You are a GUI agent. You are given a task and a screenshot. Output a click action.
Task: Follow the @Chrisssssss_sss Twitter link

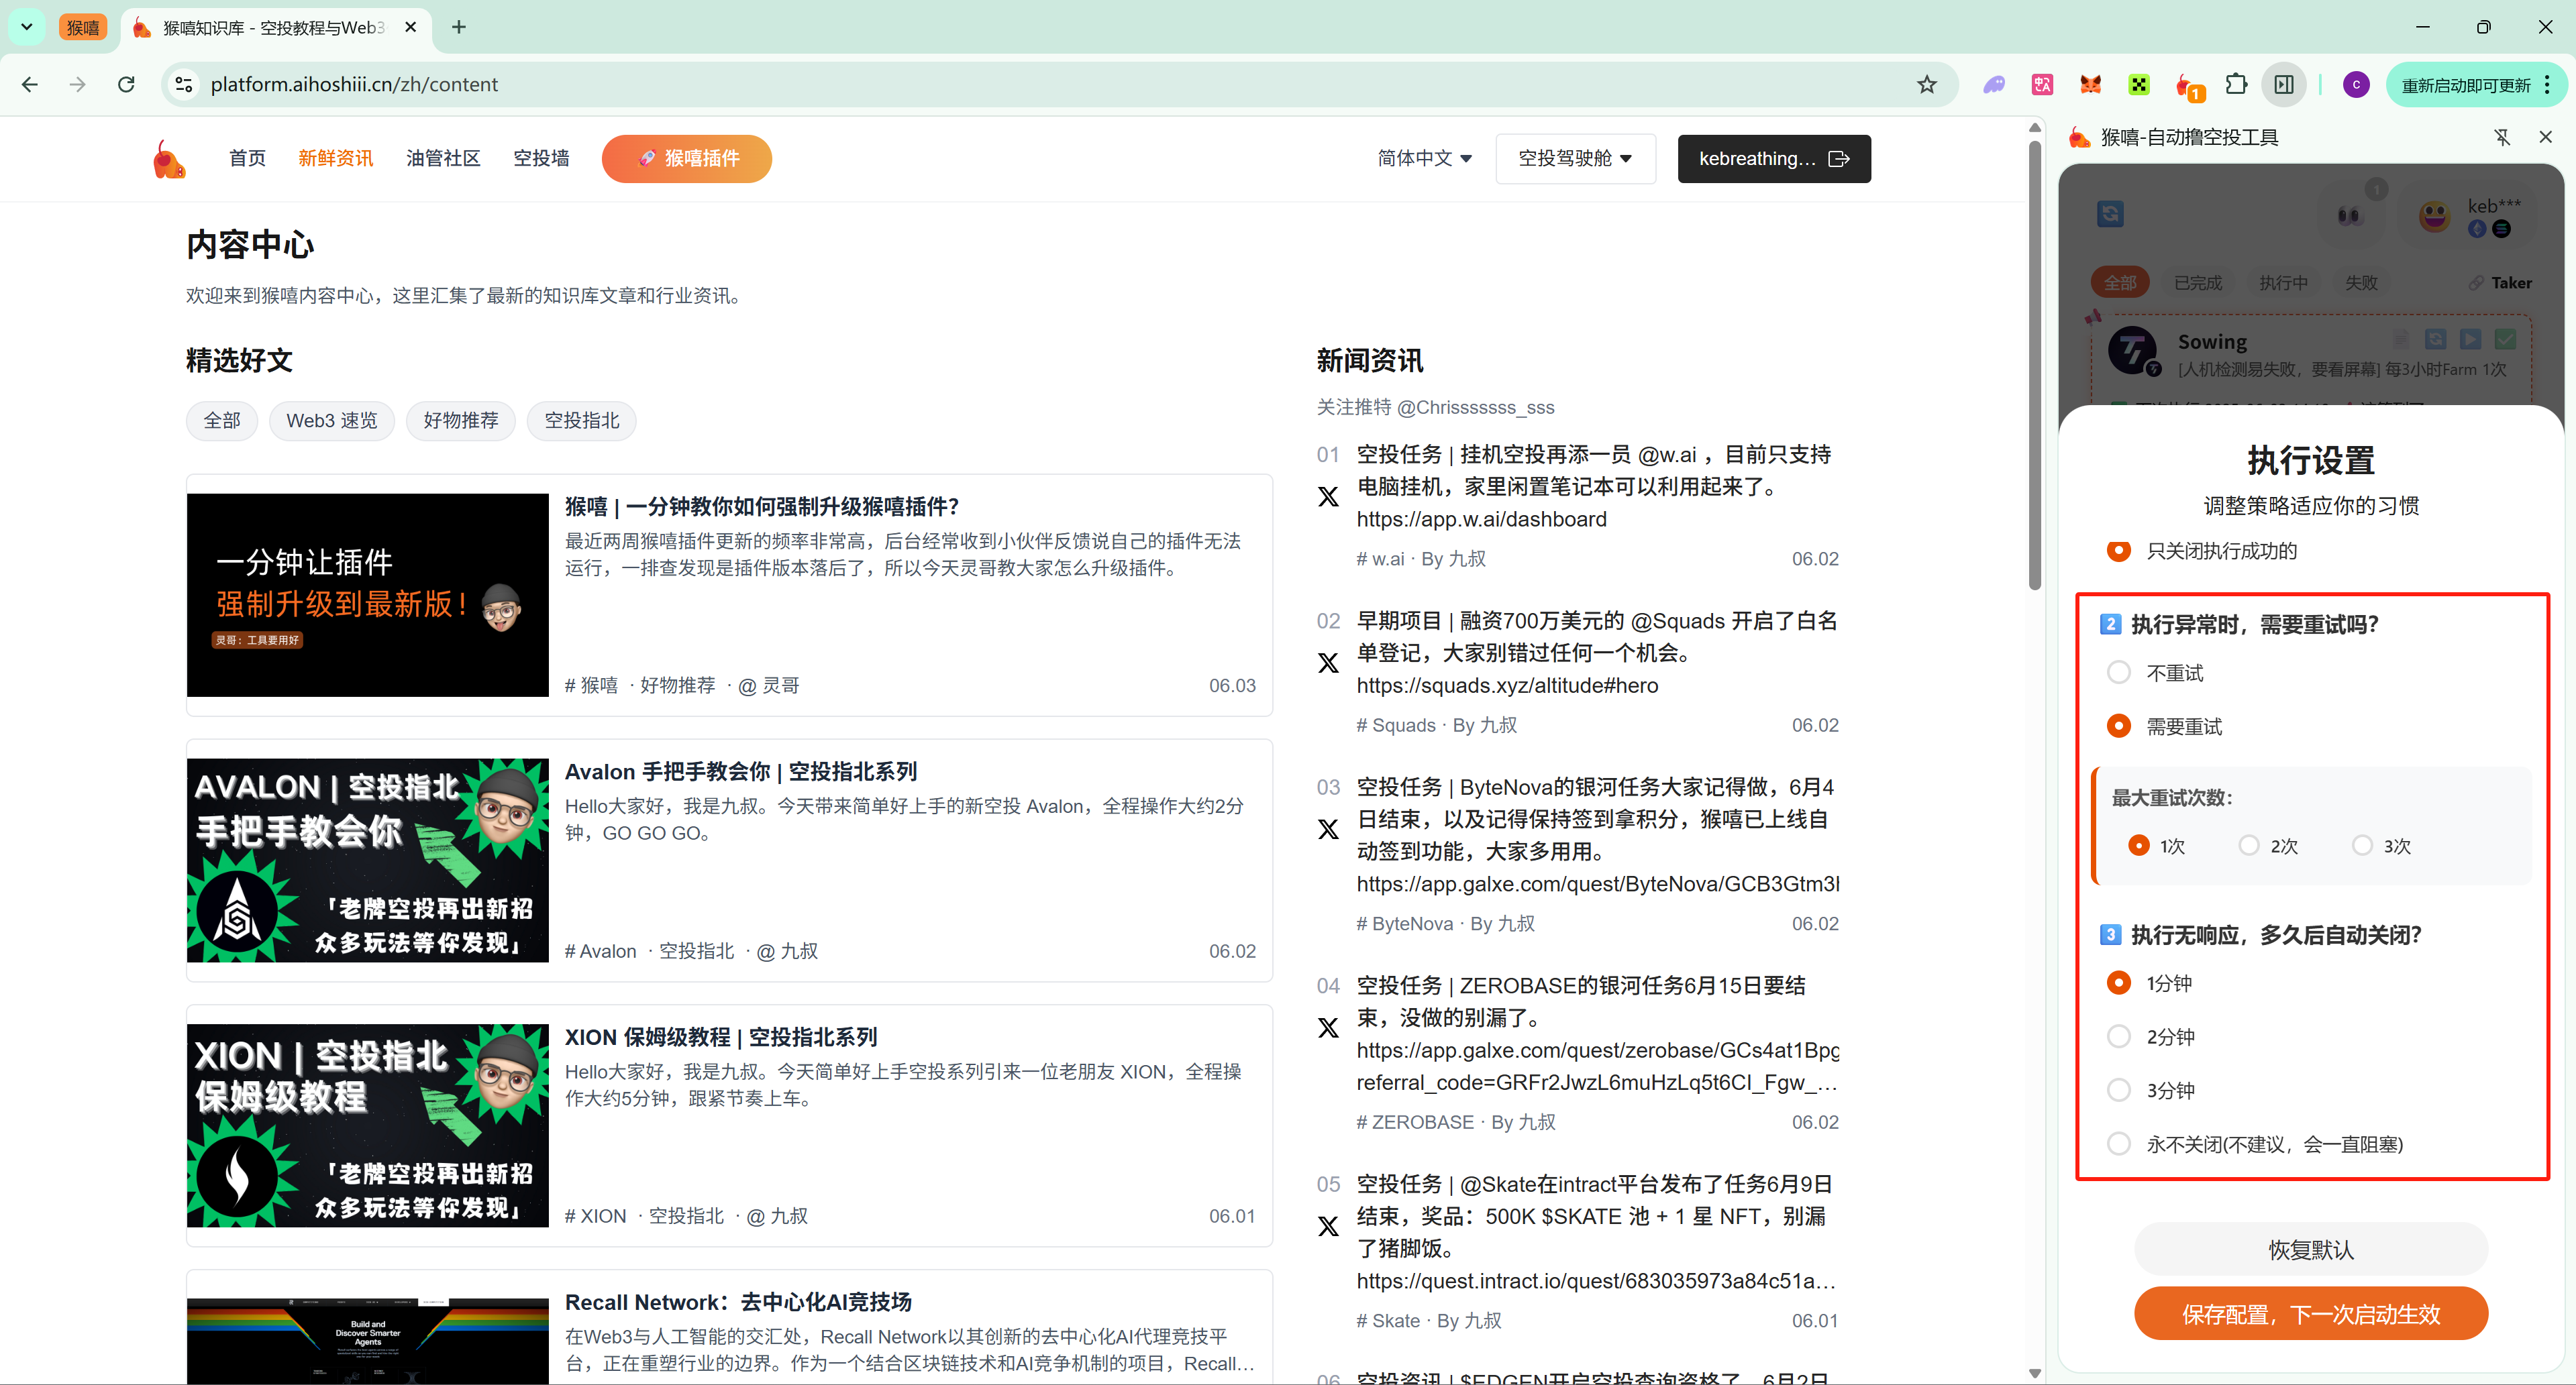(x=1475, y=406)
